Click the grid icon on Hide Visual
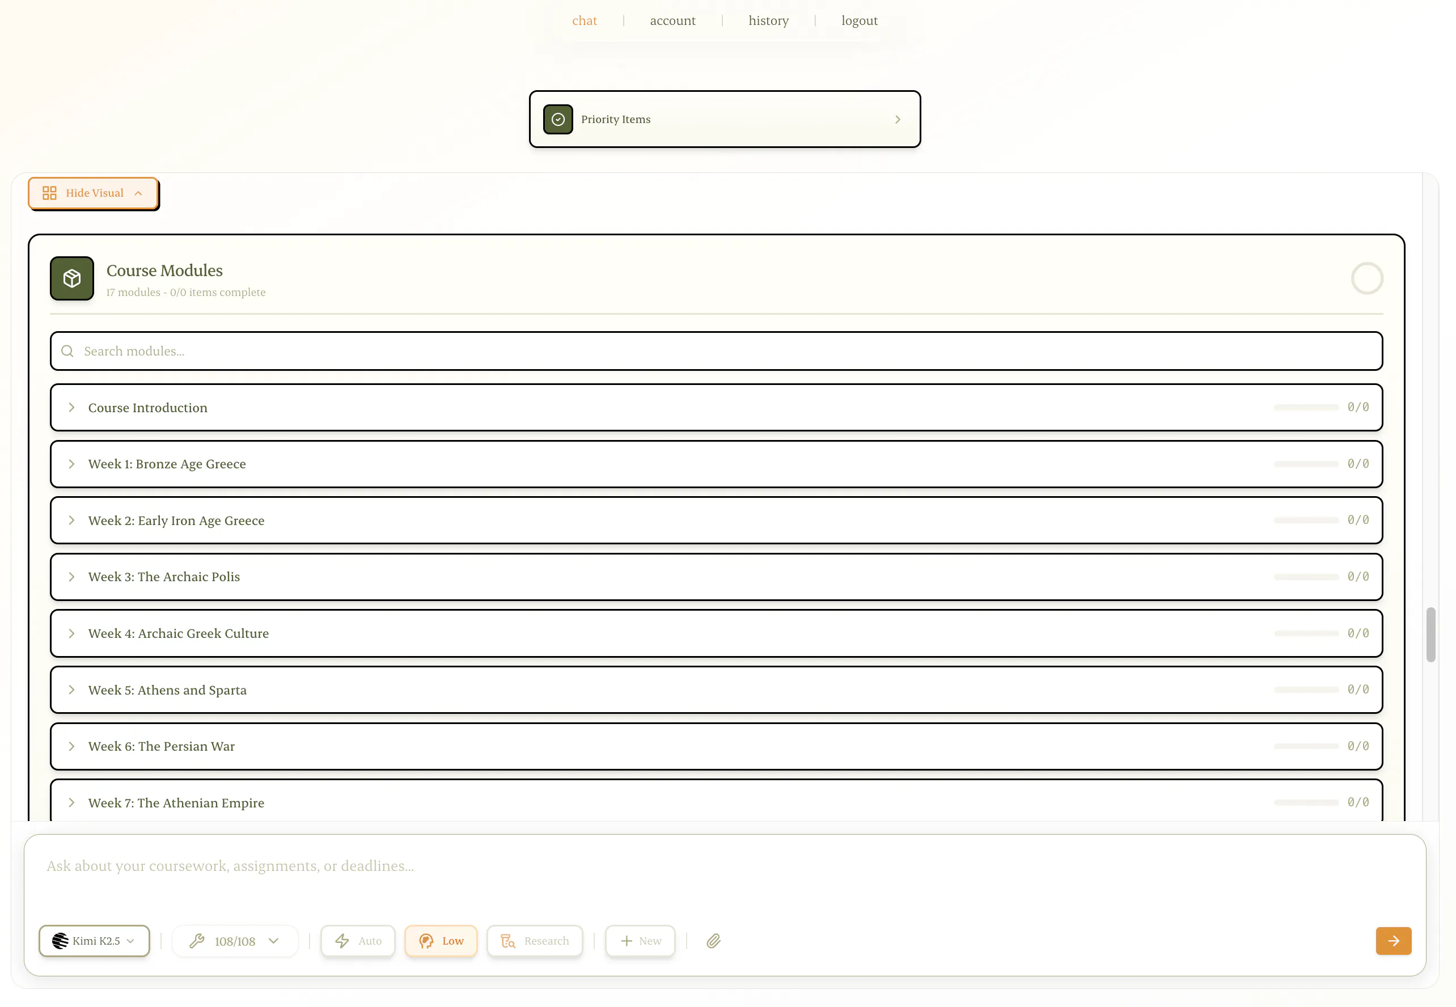 point(49,193)
